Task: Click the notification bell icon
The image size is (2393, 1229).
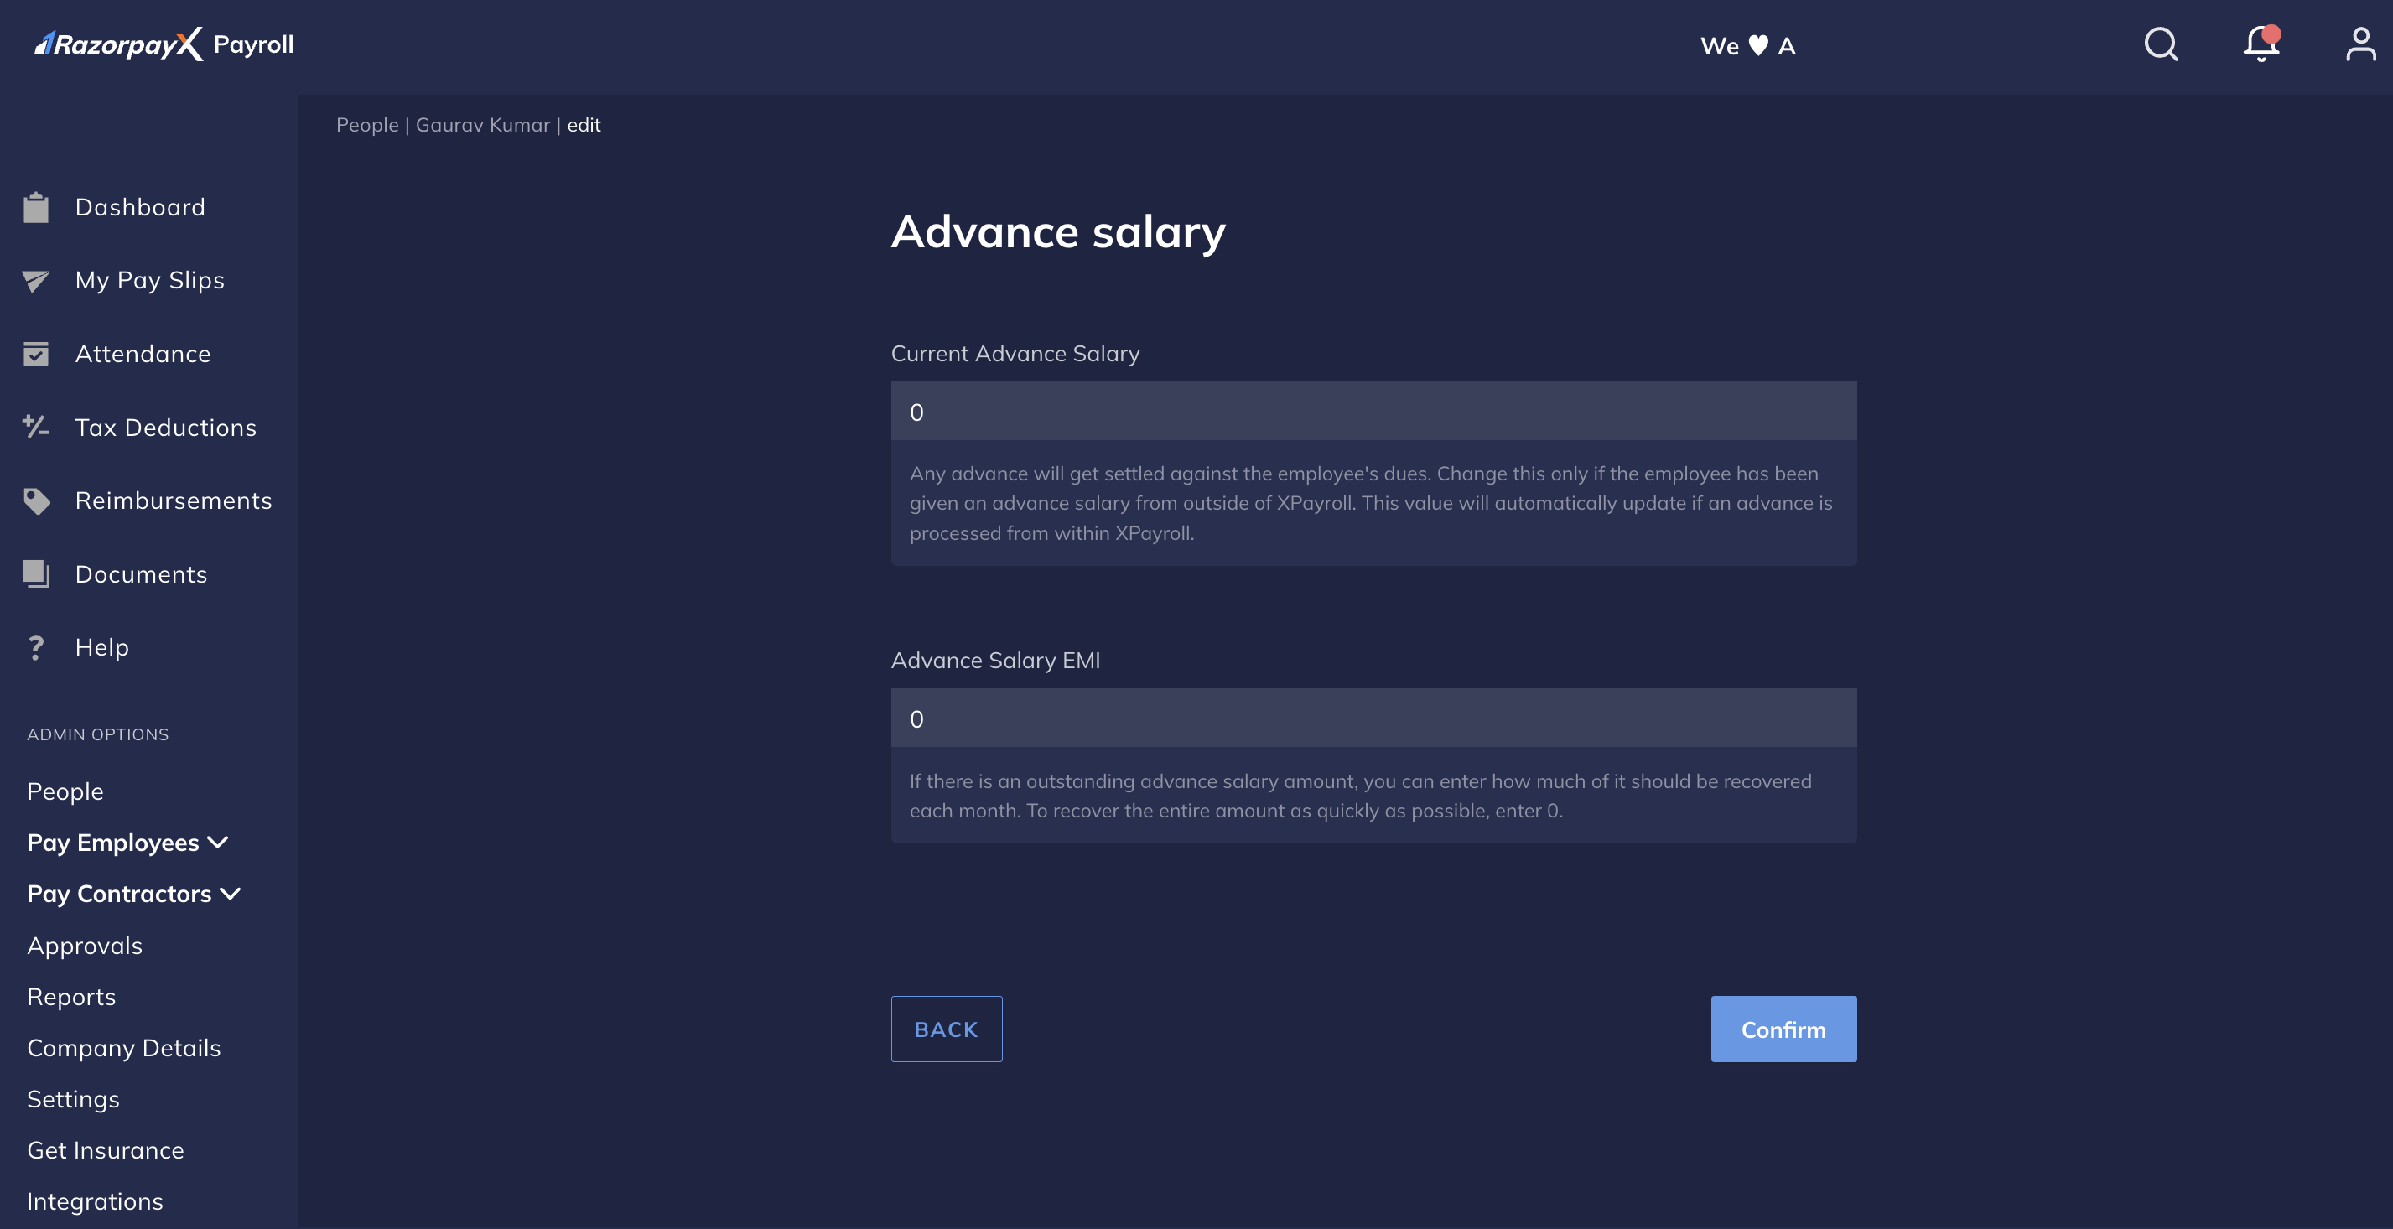Action: point(2263,44)
